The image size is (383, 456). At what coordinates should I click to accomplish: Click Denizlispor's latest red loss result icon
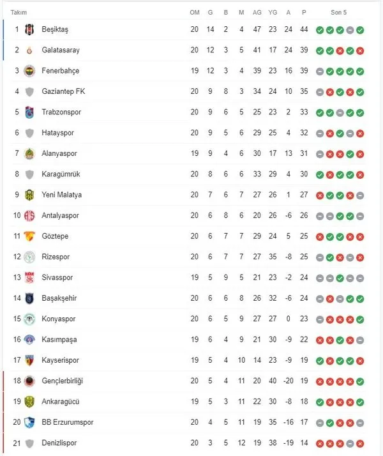361,443
